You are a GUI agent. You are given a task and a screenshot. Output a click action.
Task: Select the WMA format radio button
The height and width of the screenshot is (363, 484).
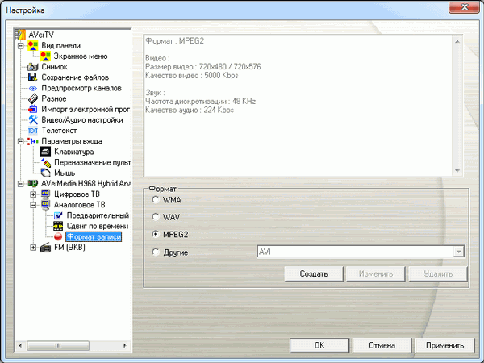coord(155,200)
